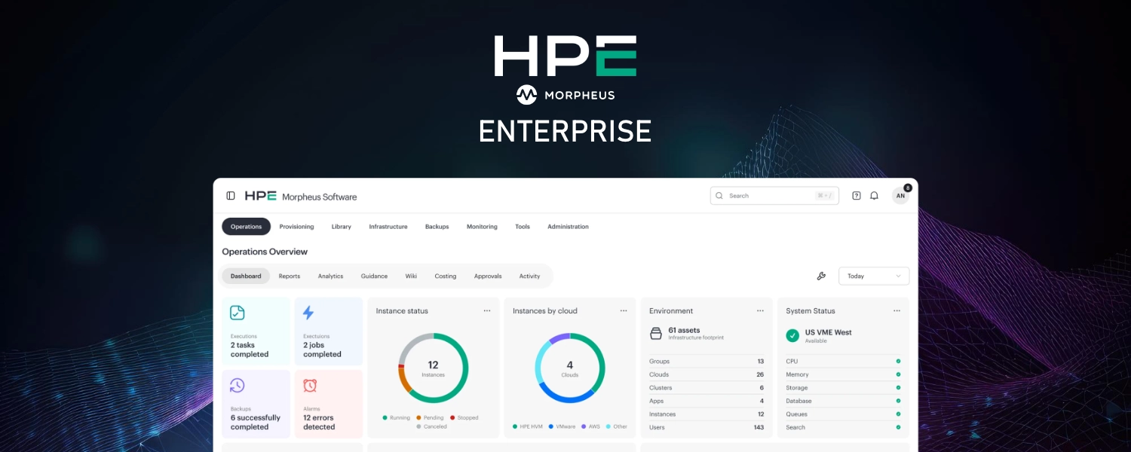Switch to the Analytics tab
Image resolution: width=1131 pixels, height=452 pixels.
pos(330,276)
